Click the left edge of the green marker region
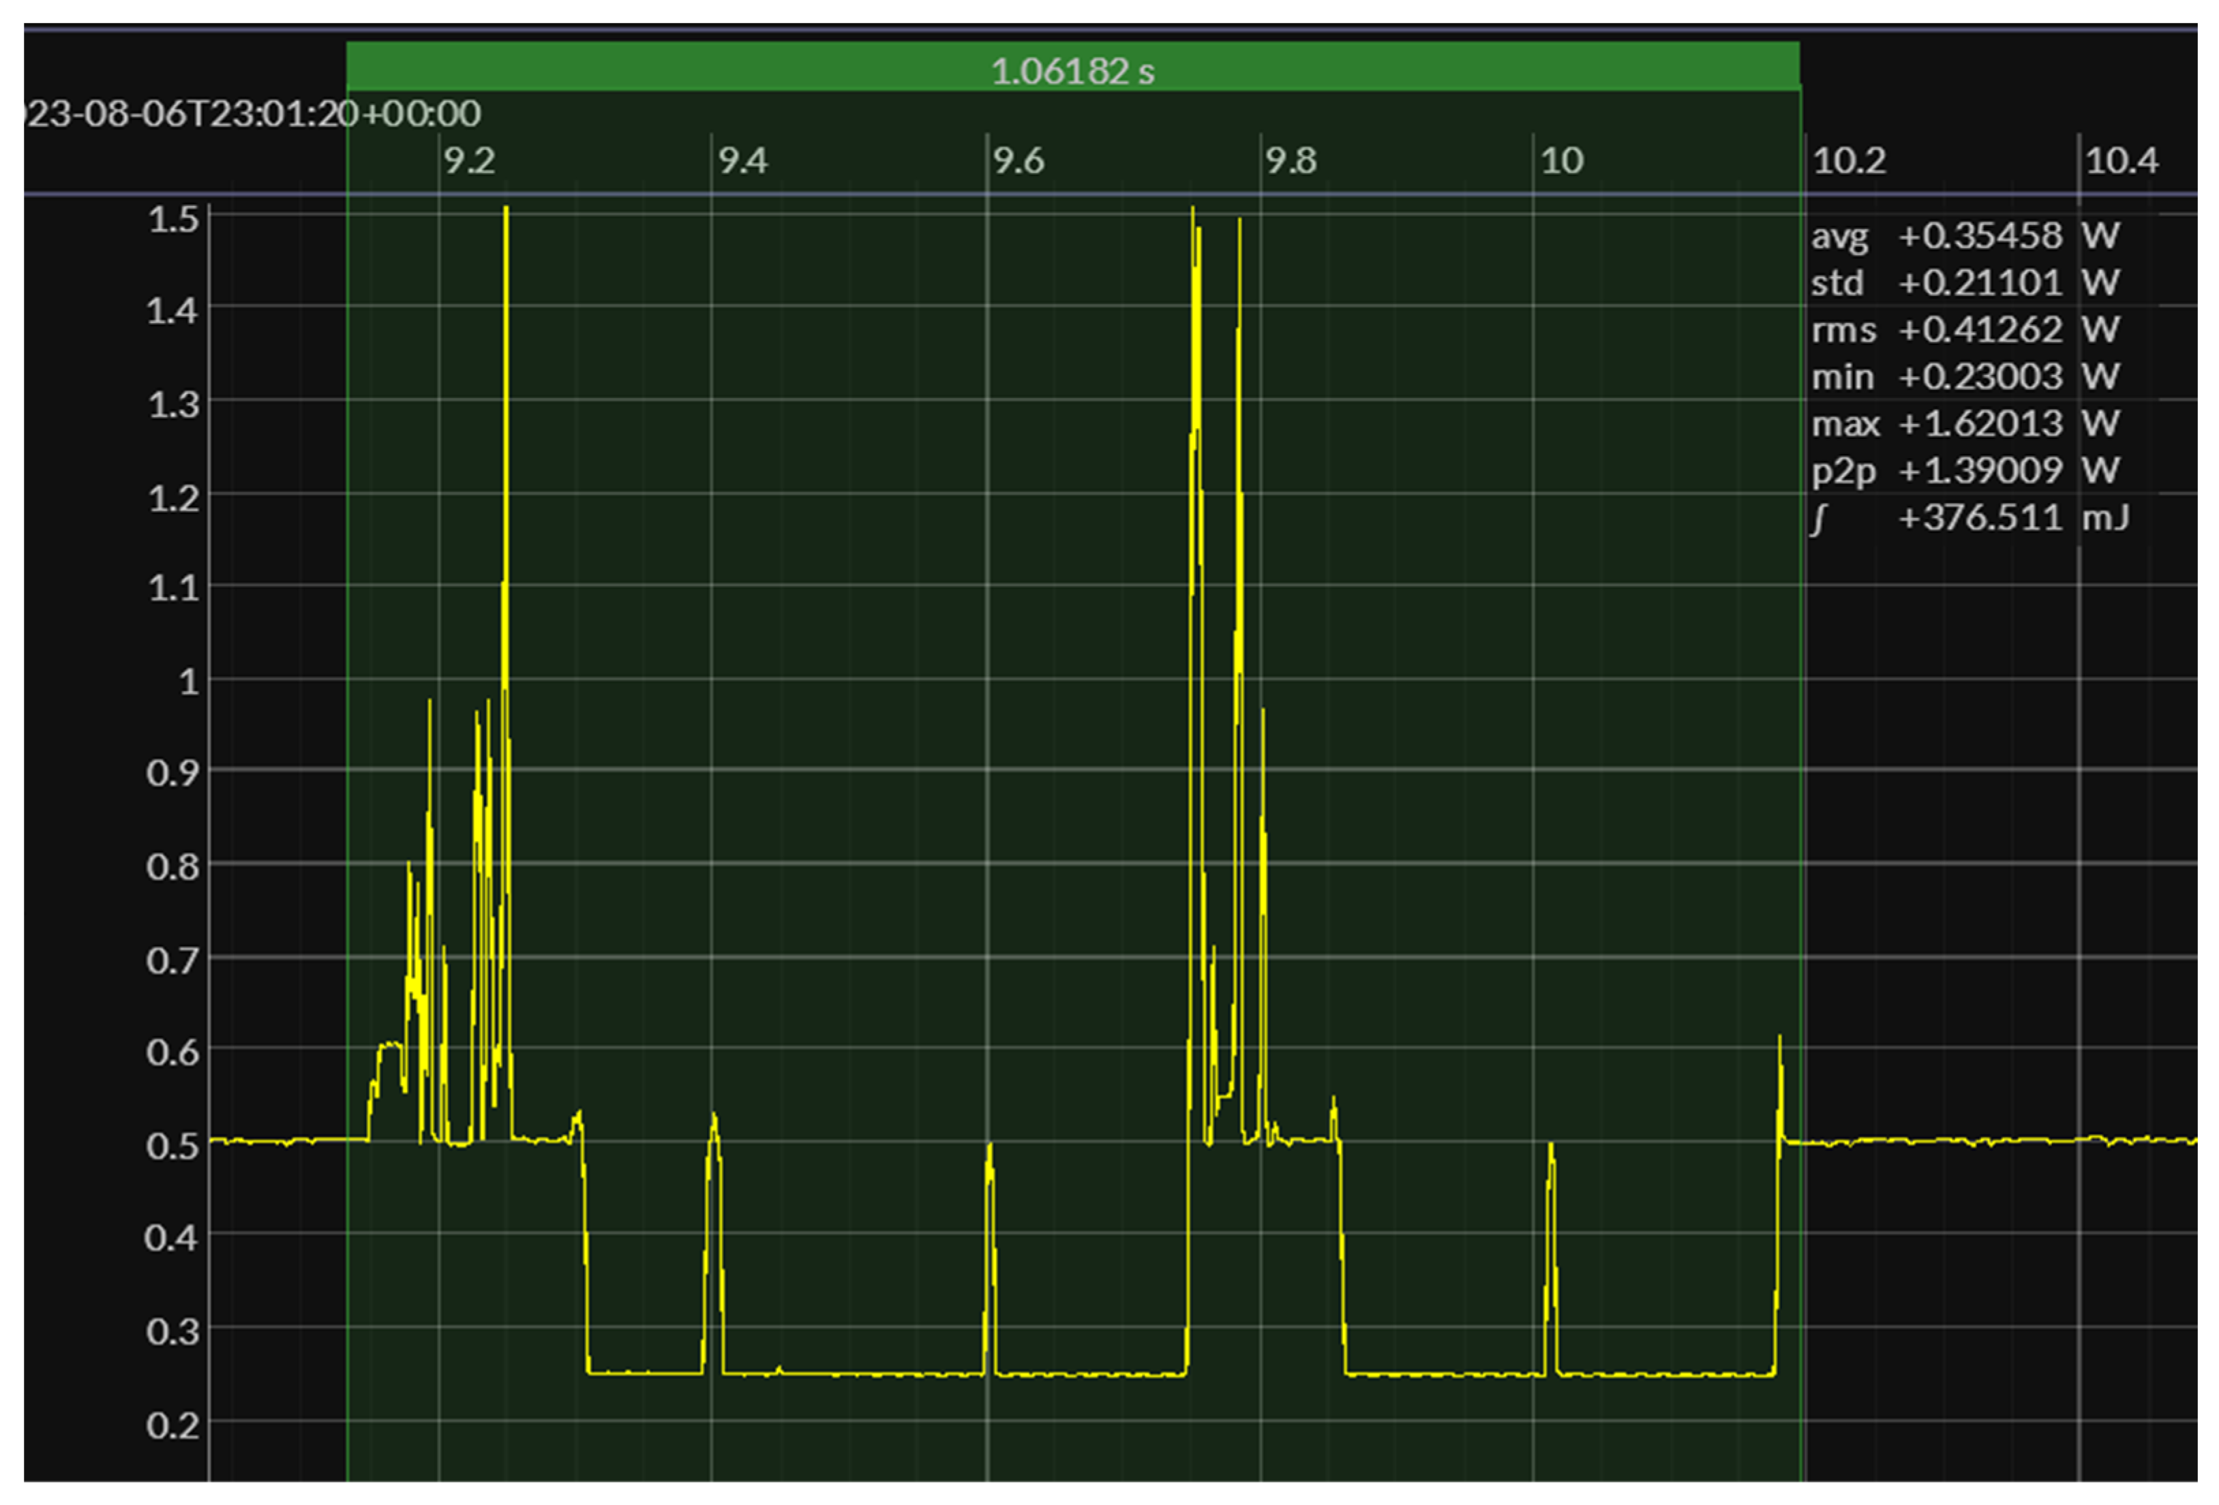The image size is (2219, 1505). coord(348,764)
